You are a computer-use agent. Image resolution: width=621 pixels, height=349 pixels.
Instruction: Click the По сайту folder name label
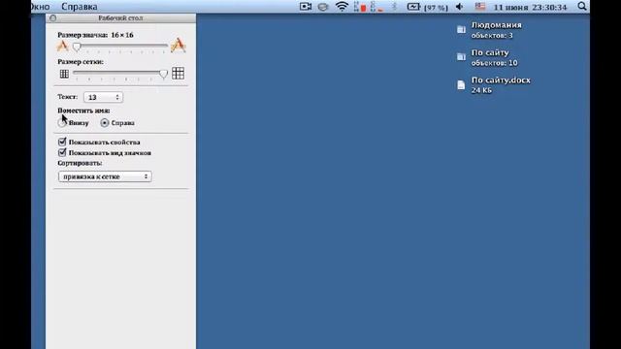[490, 52]
